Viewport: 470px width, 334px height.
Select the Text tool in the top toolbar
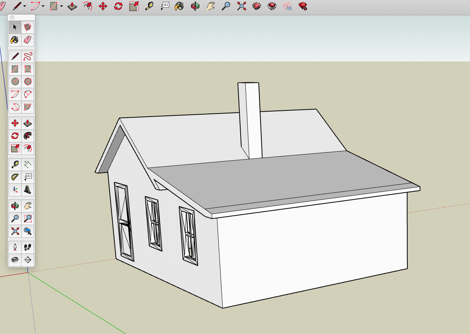164,6
